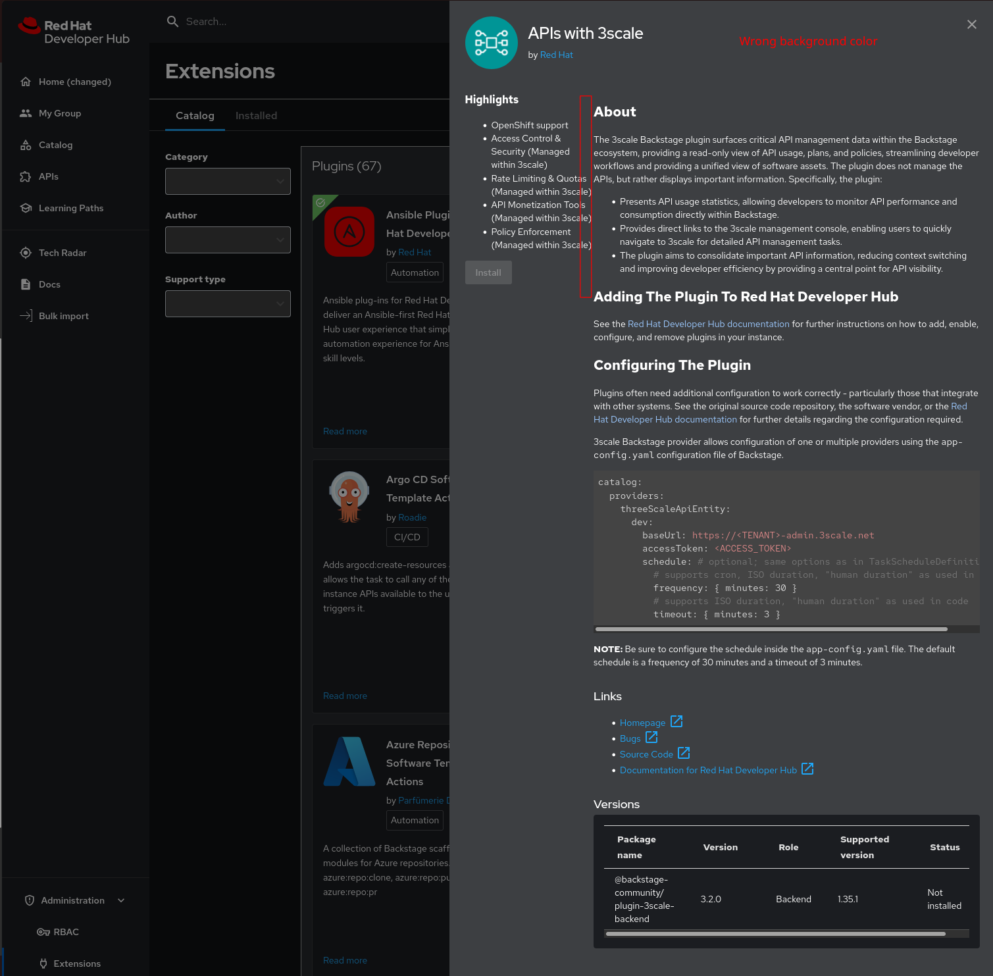Screen dimensions: 993x976
Task: Click the Versions table horizontal scrollbar
Action: (x=775, y=933)
